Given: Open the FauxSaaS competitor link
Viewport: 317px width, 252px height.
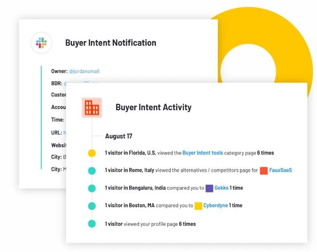Looking at the screenshot, I should coord(281,170).
